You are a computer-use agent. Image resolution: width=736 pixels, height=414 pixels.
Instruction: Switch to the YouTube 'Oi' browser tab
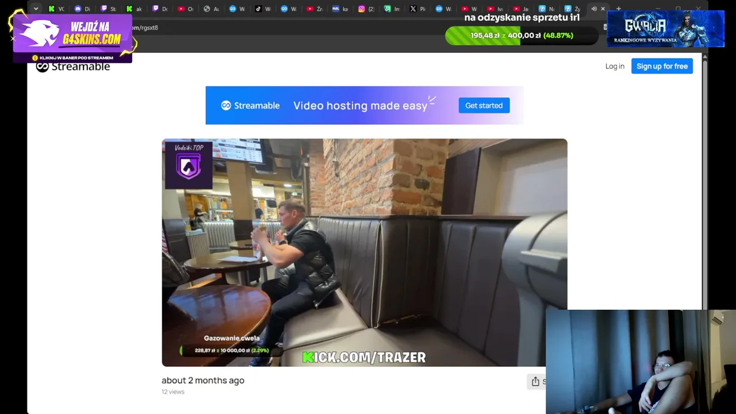185,9
